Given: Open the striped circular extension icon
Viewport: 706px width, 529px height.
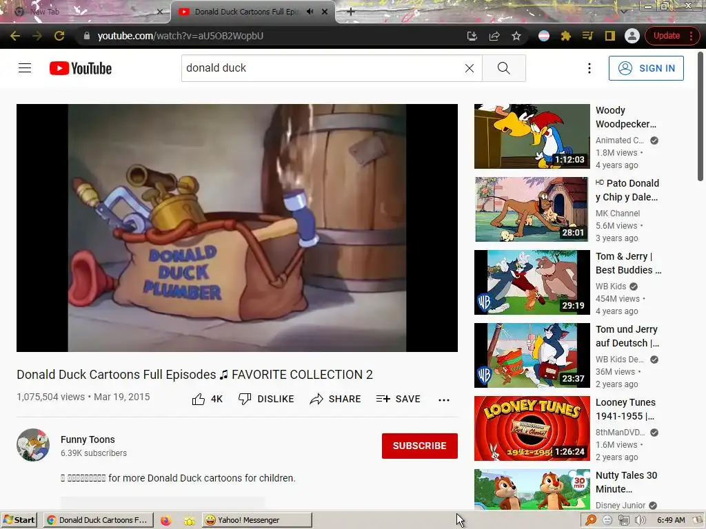Looking at the screenshot, I should coord(544,36).
